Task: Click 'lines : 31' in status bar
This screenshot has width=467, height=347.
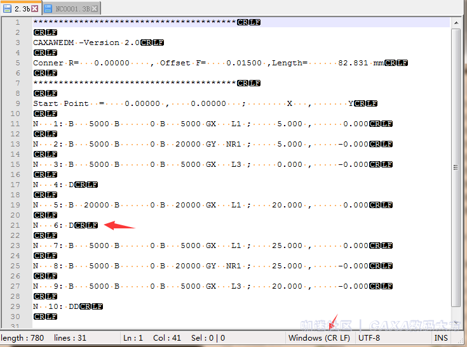Action: [70, 337]
